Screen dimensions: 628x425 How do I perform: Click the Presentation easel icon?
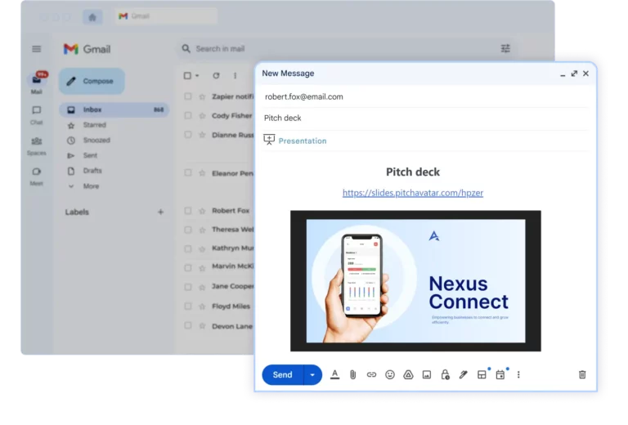click(269, 140)
